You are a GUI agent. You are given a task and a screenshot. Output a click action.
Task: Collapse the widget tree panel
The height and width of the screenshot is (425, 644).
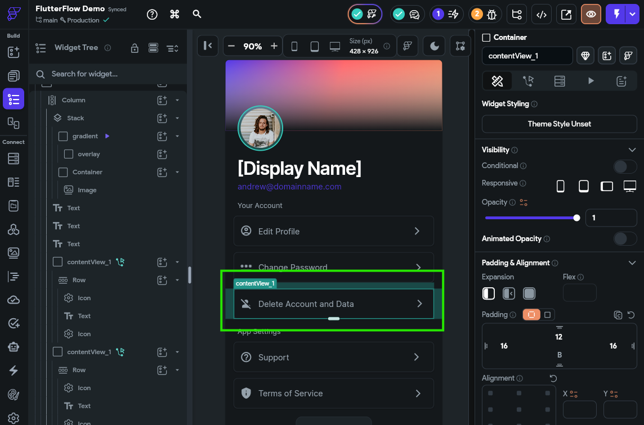pos(208,46)
